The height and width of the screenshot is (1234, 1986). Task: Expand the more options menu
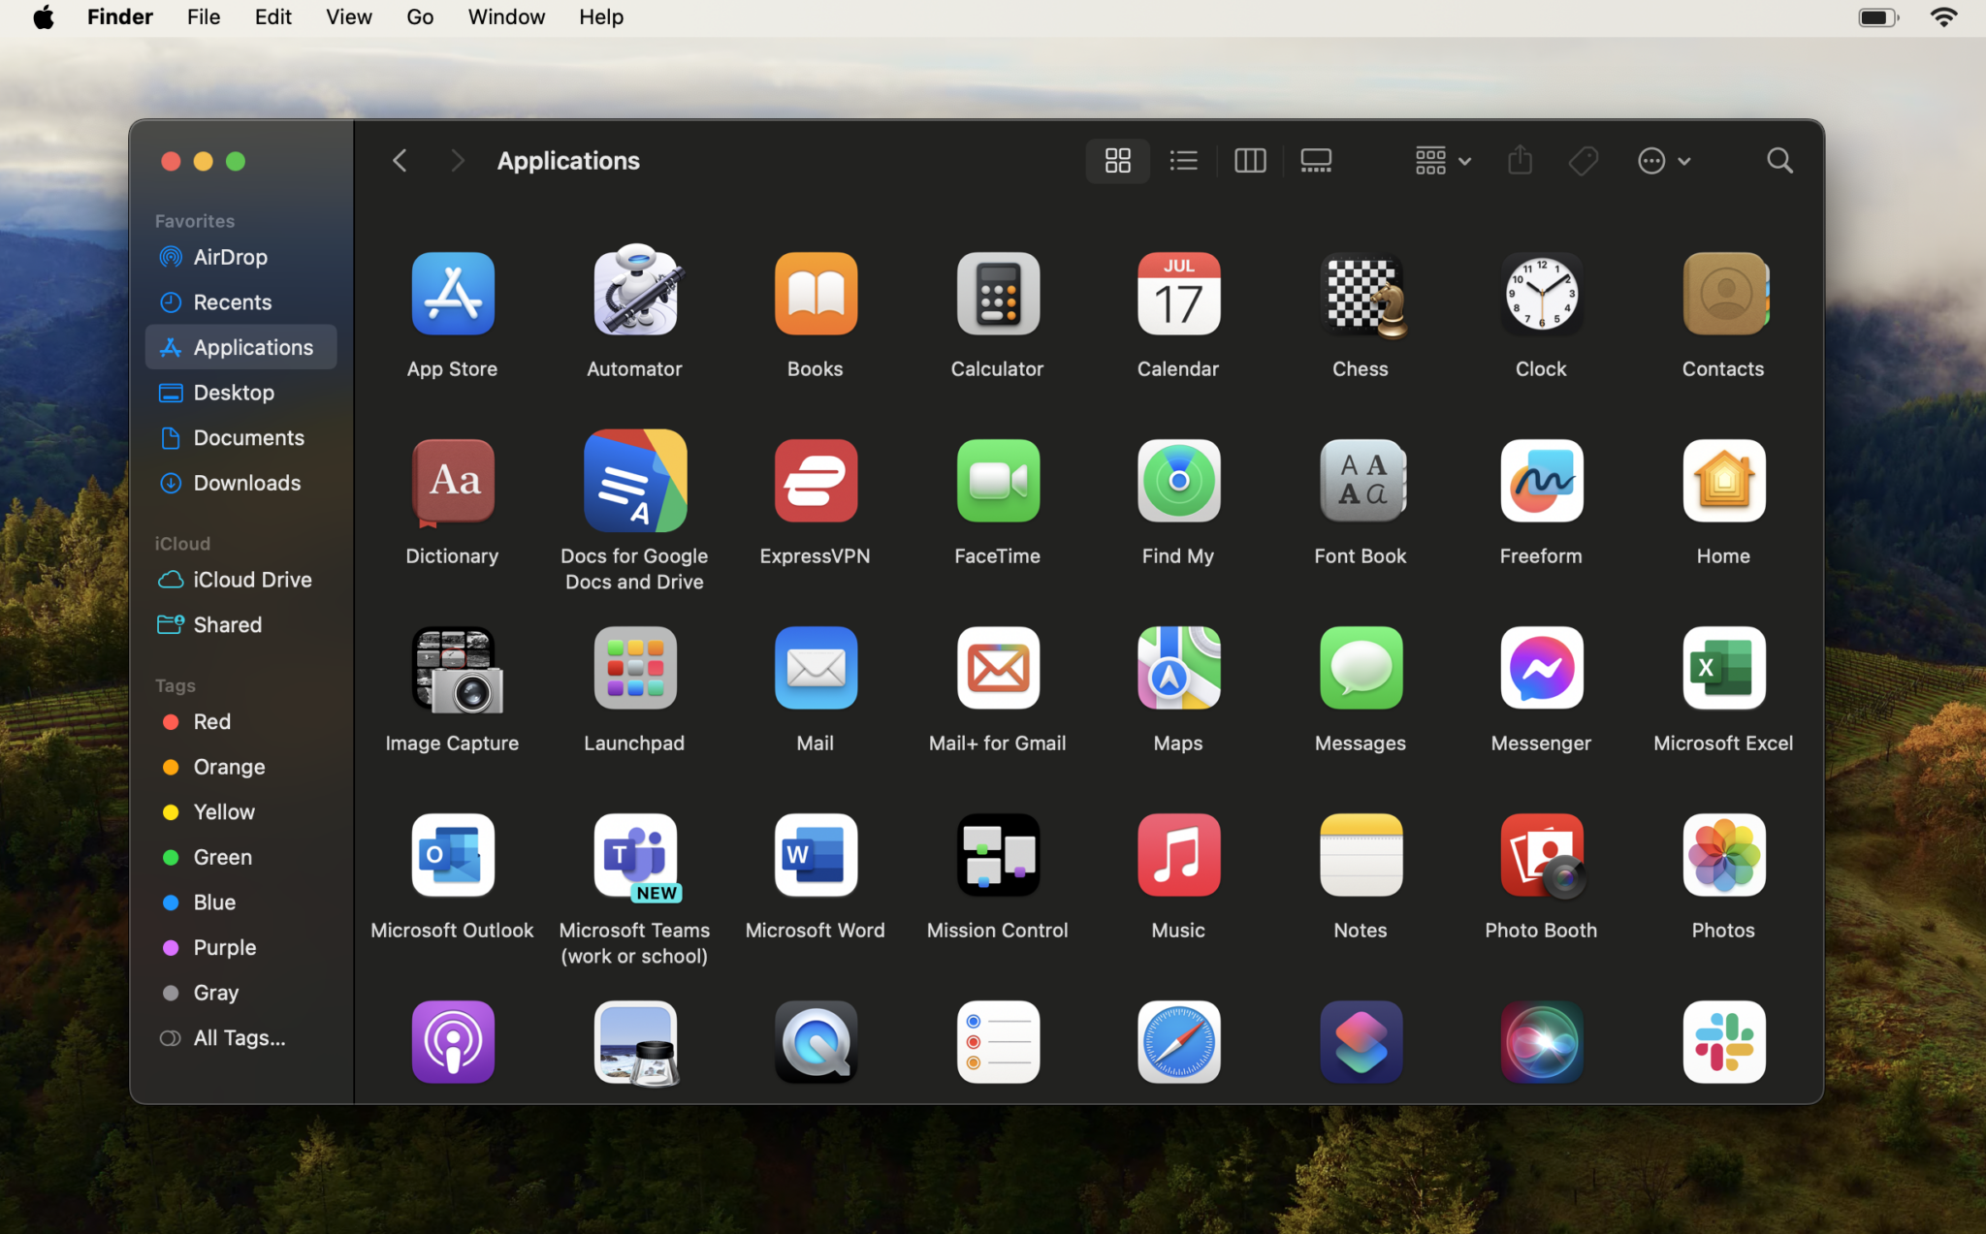[1662, 160]
